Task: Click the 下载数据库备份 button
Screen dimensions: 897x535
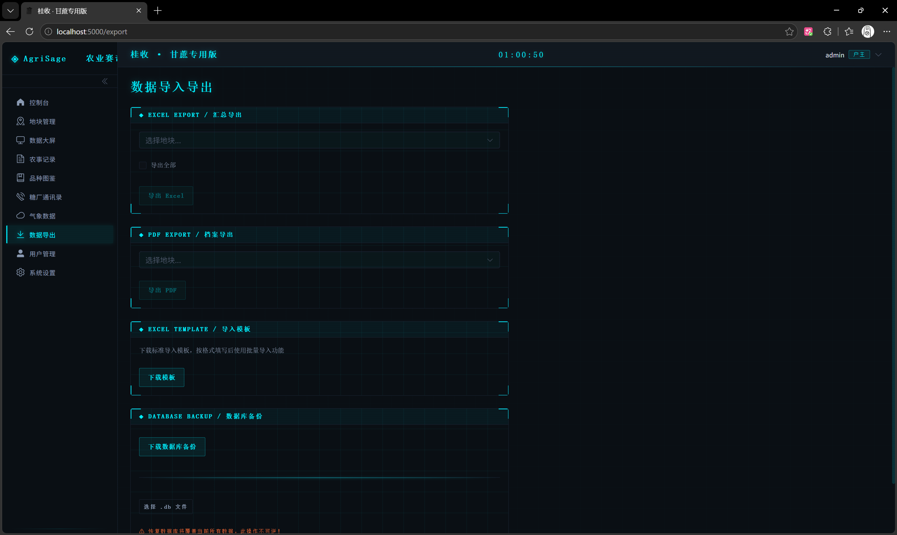Action: click(172, 447)
